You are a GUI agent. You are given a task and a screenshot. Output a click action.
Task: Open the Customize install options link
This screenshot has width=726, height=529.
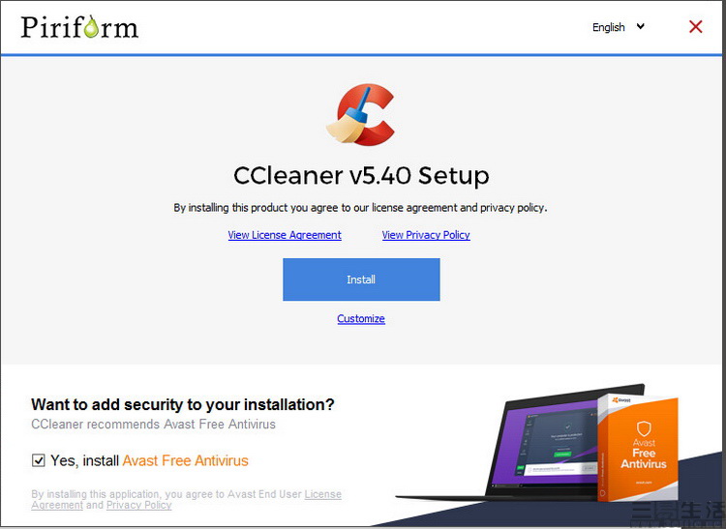361,318
